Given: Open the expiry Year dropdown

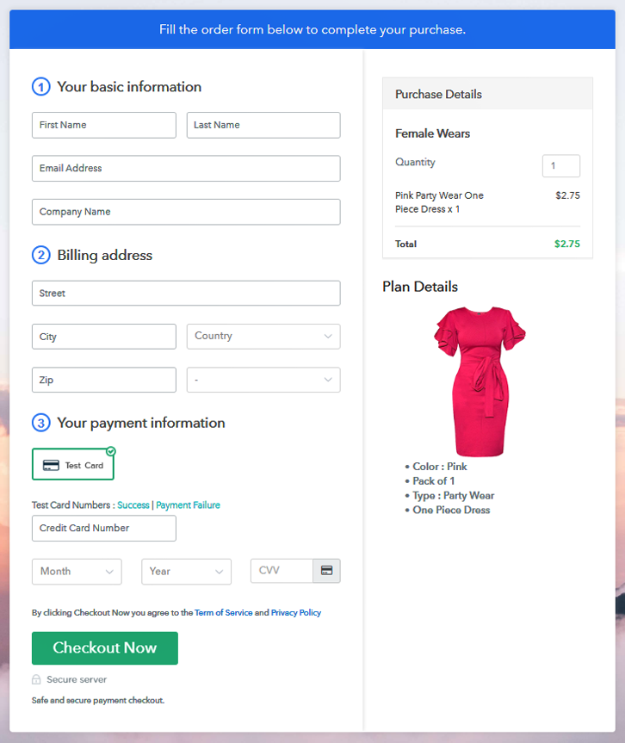Looking at the screenshot, I should [x=186, y=572].
